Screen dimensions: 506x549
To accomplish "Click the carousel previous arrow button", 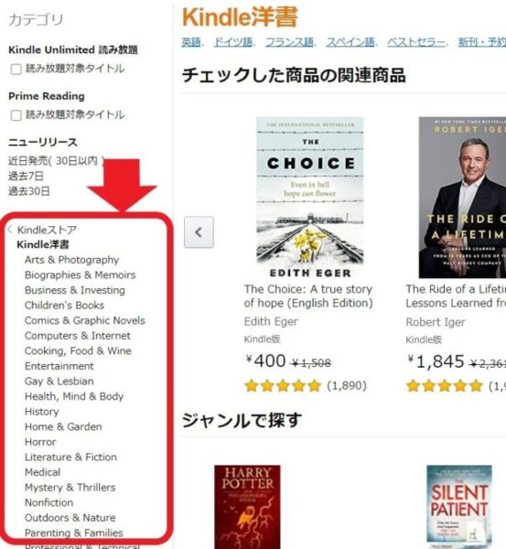I will click(199, 232).
